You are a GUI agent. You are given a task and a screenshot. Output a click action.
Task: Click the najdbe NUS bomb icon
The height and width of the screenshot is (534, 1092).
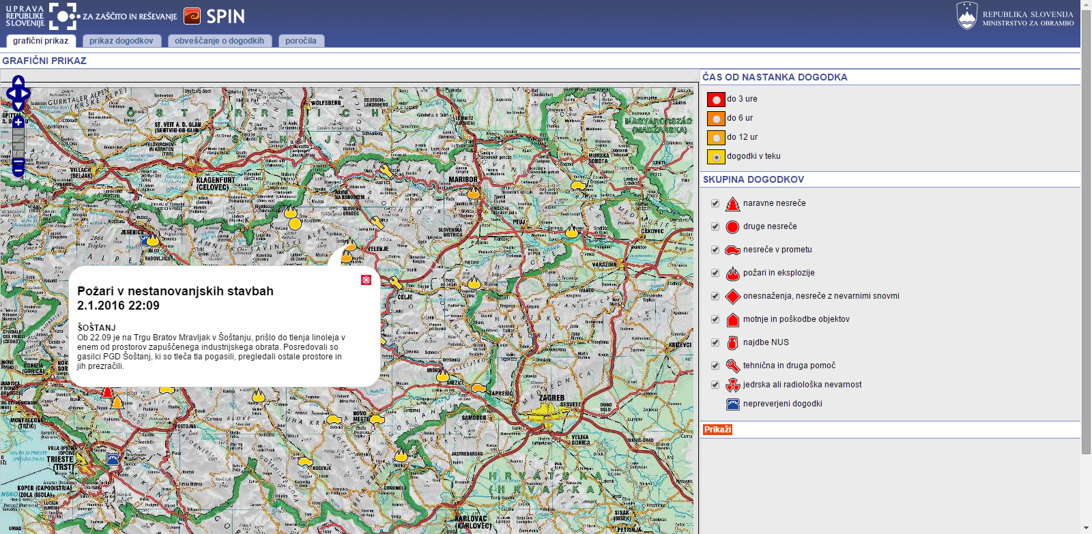[732, 343]
